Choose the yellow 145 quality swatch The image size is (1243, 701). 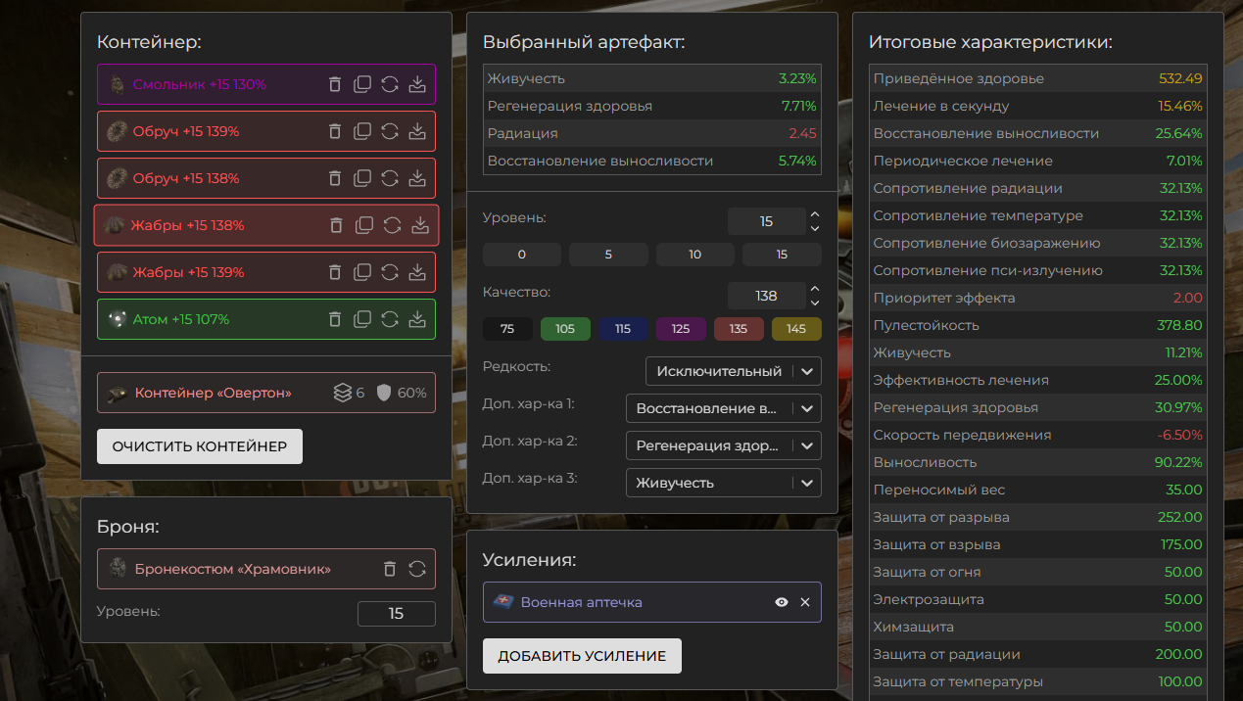(x=796, y=329)
